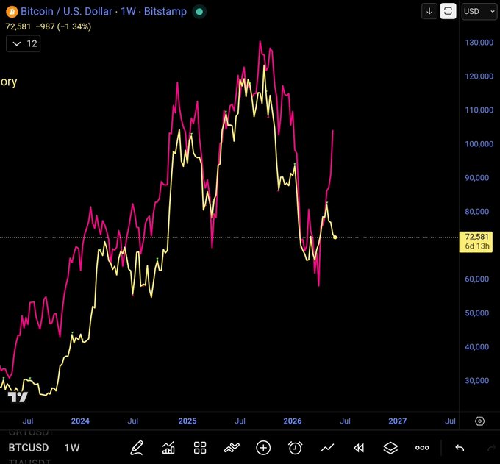The image size is (500, 464).
Task: Tap the add plus circle icon
Action: click(263, 448)
